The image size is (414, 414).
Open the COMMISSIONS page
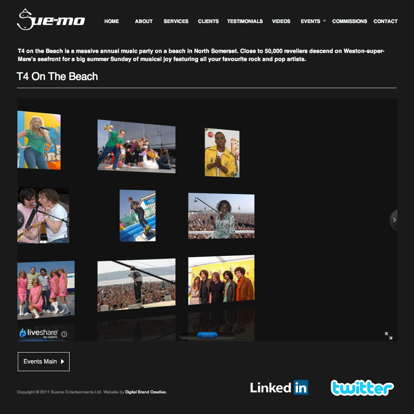coord(350,21)
